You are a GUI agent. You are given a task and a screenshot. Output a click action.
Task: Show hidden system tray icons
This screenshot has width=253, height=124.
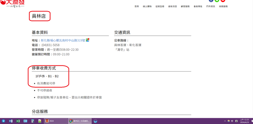click(225, 121)
